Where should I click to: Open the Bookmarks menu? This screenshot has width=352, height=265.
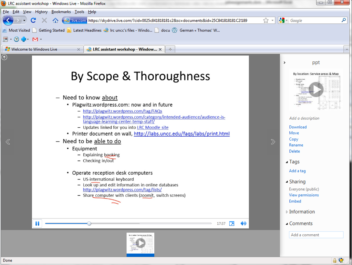(x=61, y=12)
